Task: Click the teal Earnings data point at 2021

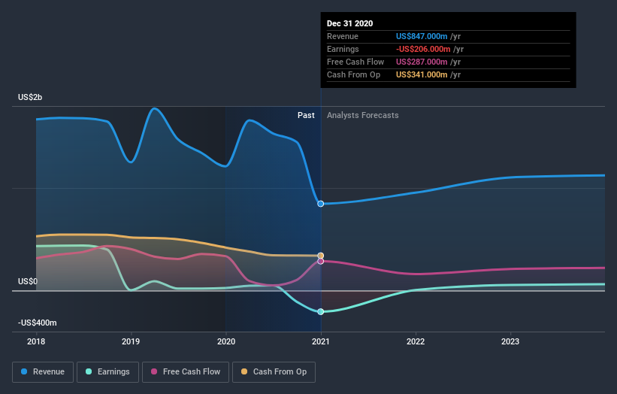Action: point(321,311)
